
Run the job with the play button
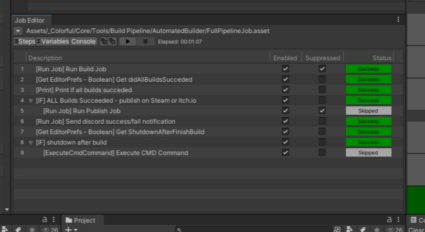(127, 41)
